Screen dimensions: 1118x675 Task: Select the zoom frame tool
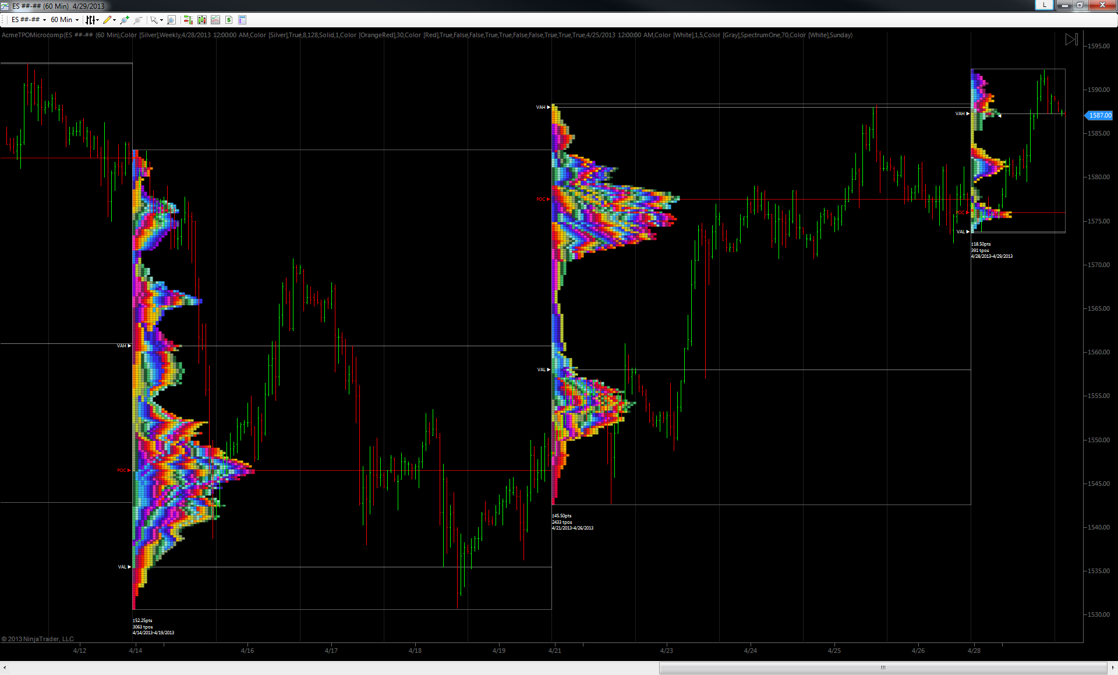171,20
